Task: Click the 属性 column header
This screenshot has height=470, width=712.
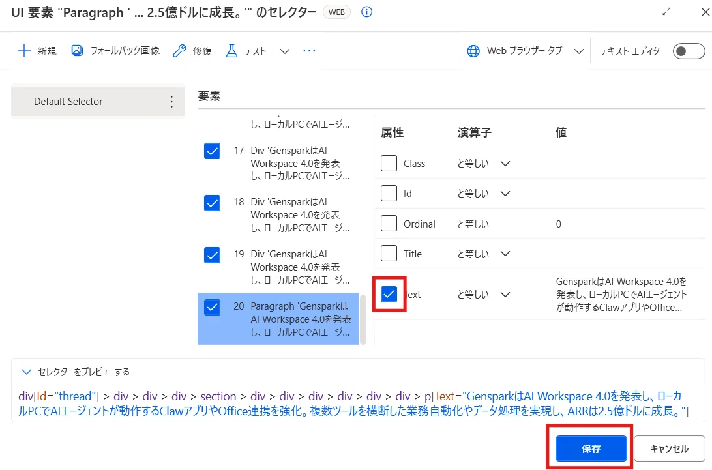Action: tap(393, 132)
